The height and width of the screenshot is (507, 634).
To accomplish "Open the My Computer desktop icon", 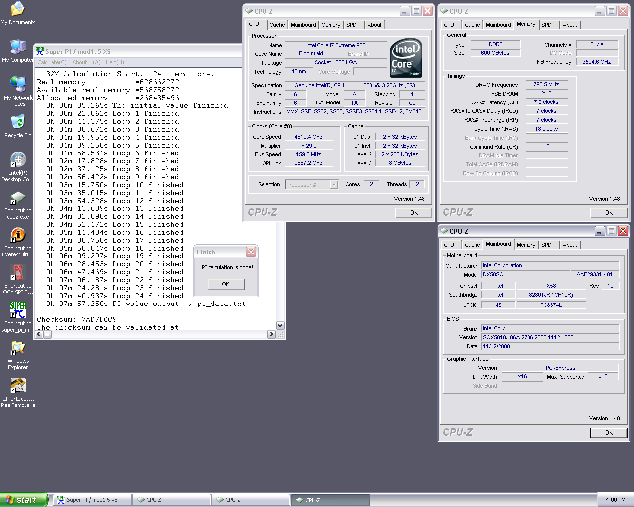I will 18,51.
